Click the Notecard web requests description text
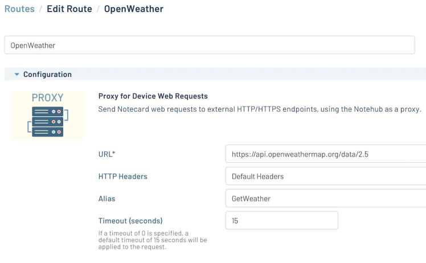The image size is (426, 263). click(x=260, y=109)
